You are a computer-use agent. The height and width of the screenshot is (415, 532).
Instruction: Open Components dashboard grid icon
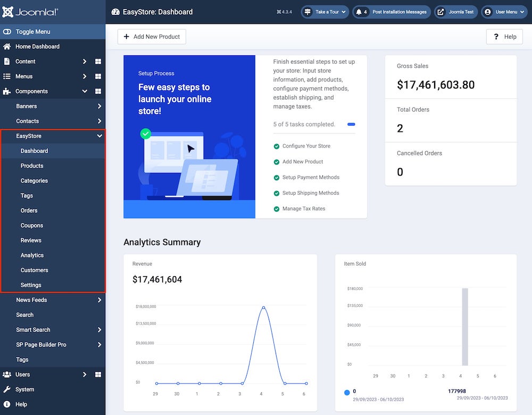[x=98, y=92]
